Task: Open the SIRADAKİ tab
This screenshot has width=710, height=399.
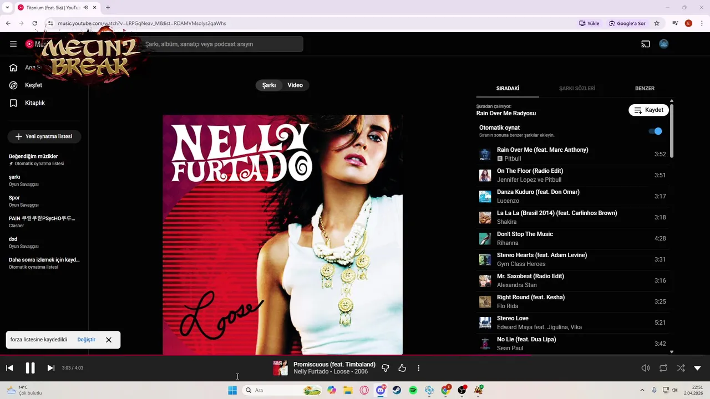Action: click(508, 89)
